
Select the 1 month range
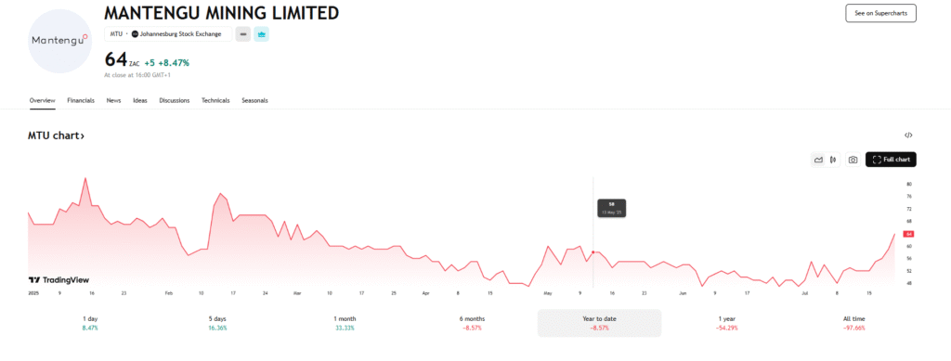[345, 323]
